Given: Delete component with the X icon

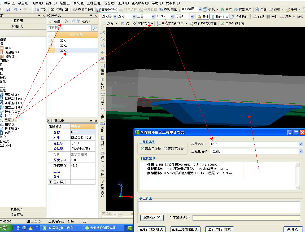Looking at the screenshot, I should coord(67,21).
